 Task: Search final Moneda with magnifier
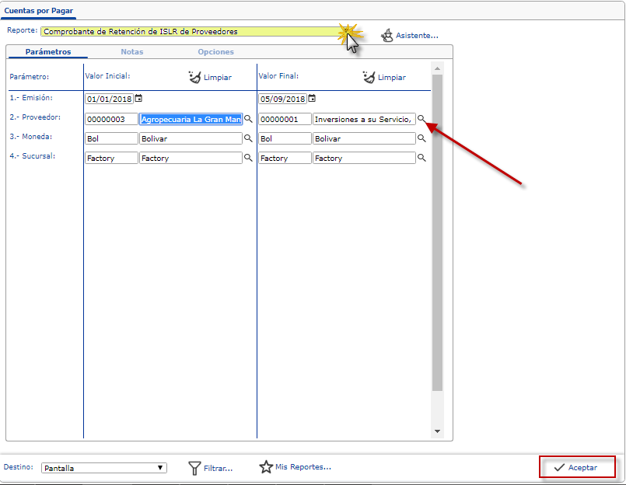(421, 138)
